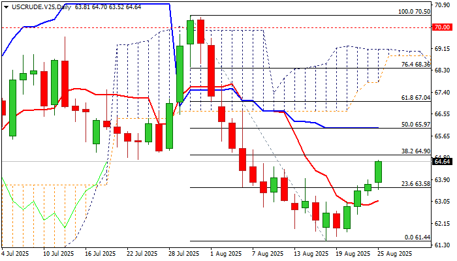This screenshot has height=261, width=457.
Task: Click the 0.0 61.44 Fibonacci label
Action: [417, 237]
